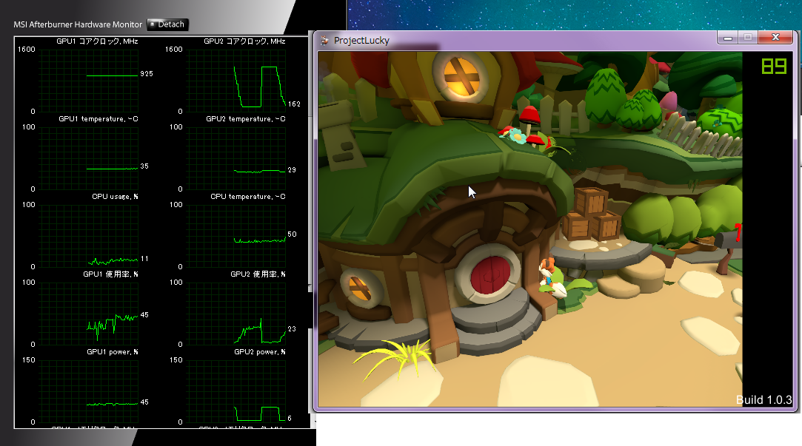Select the GPU2 temperature graph
Screen dimensions: 802x446
[235, 158]
